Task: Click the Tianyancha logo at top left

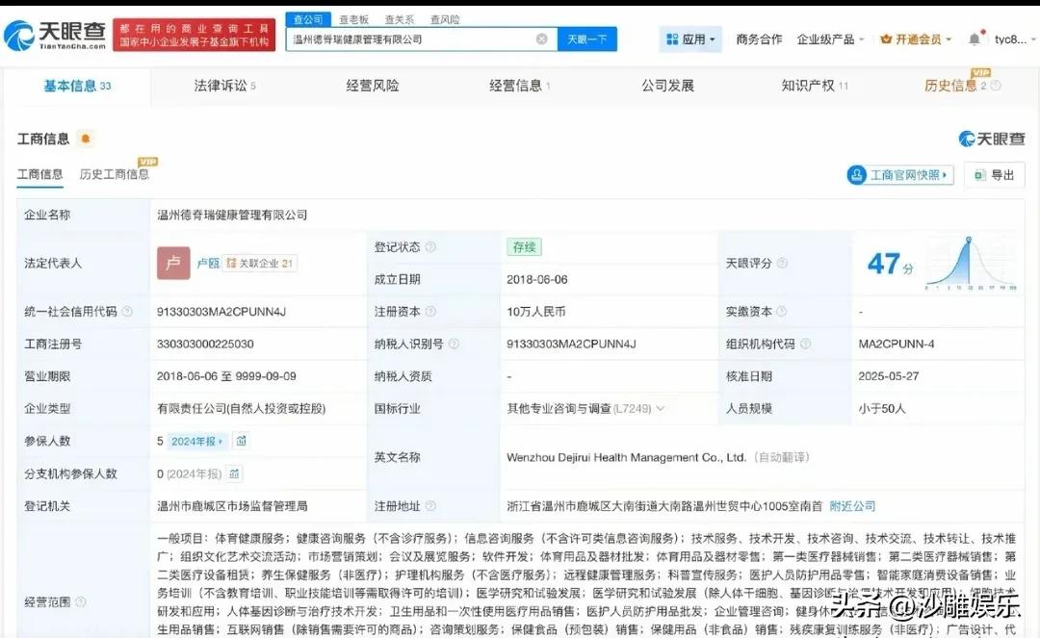Action: 55,35
